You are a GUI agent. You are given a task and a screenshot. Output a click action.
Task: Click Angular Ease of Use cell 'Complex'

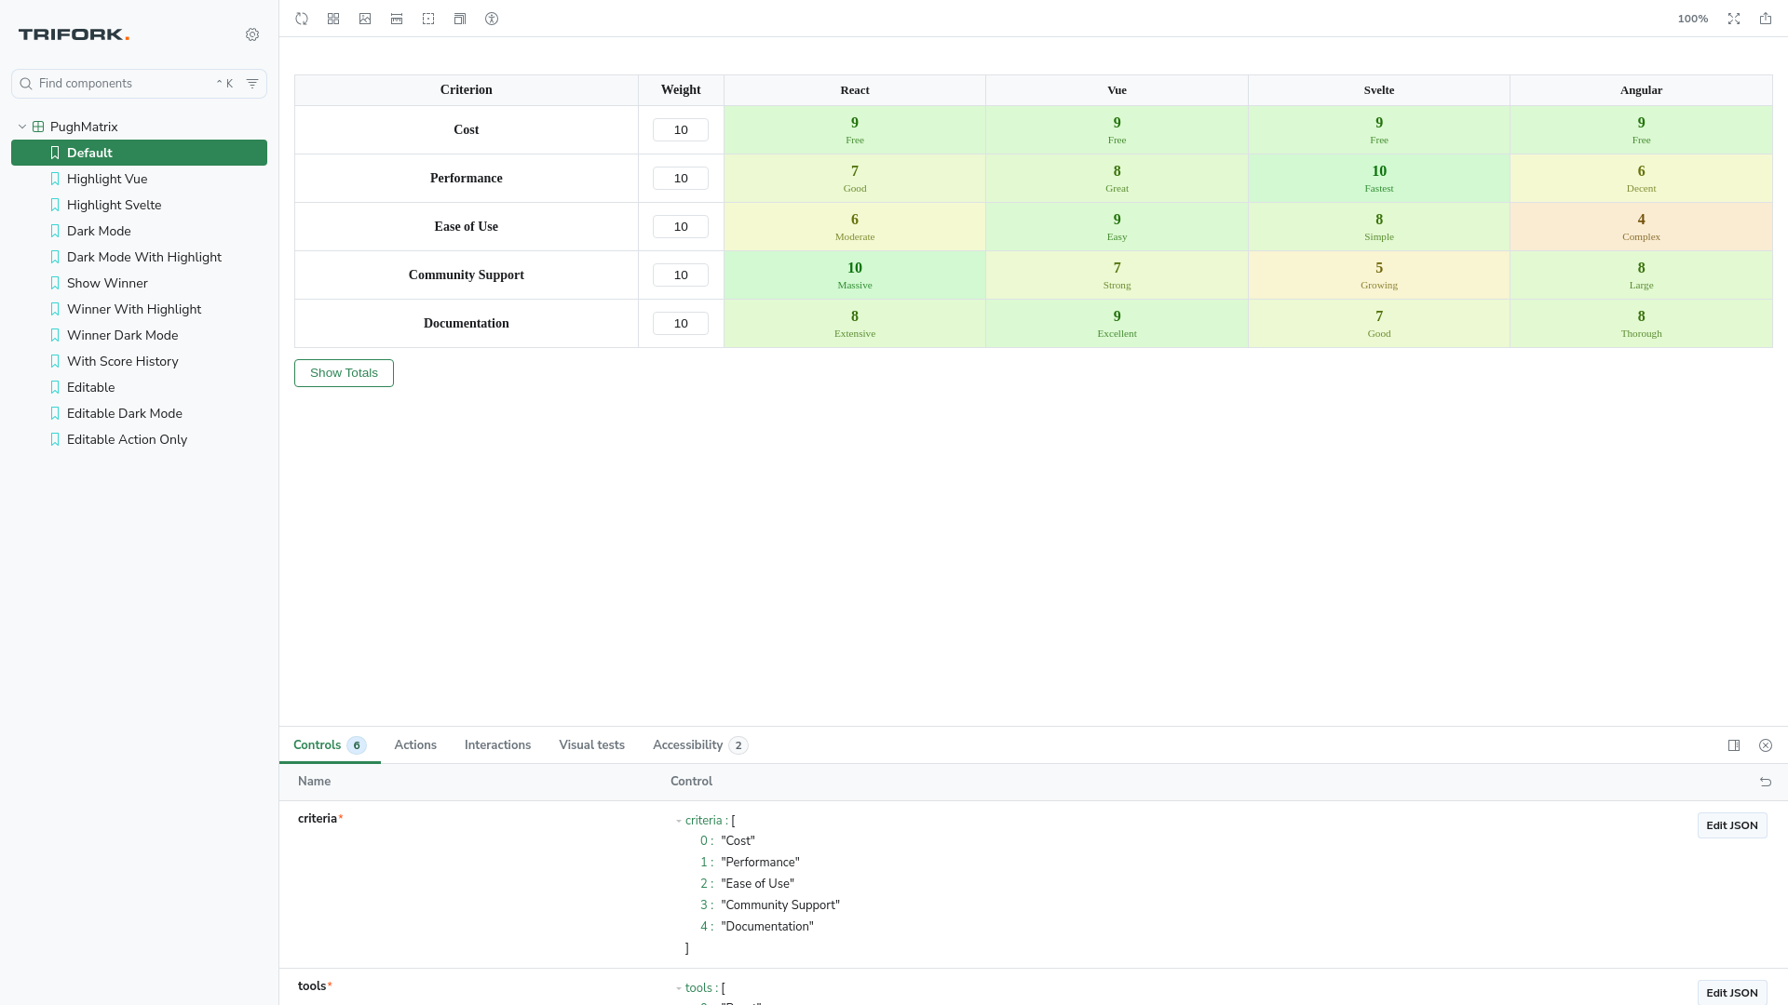[x=1641, y=227]
